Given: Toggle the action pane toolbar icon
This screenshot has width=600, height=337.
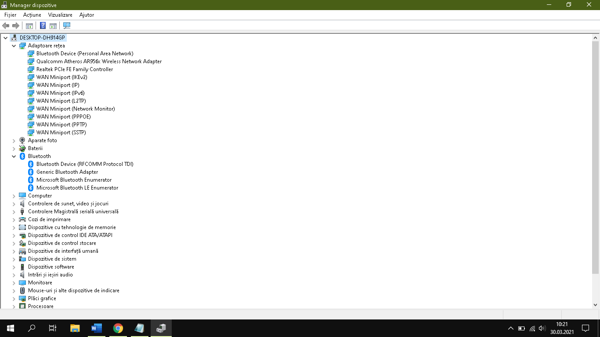Looking at the screenshot, I should 53,25.
